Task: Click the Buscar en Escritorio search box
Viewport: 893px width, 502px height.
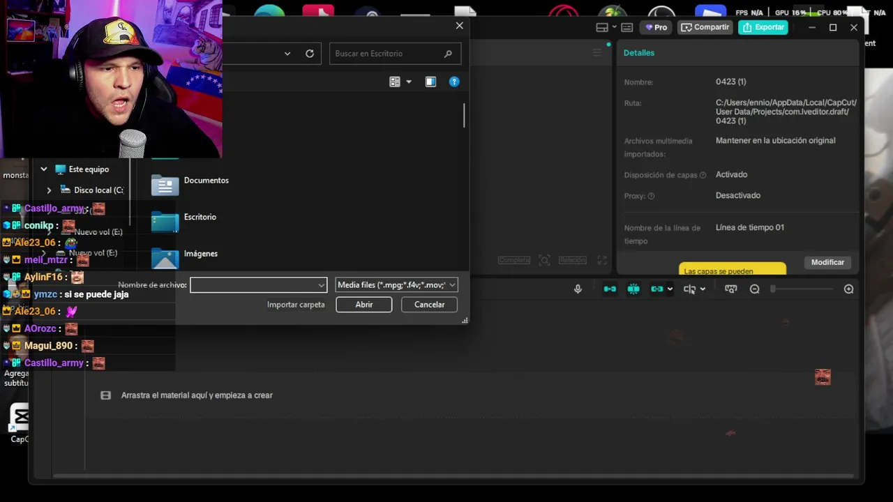Action: coord(395,54)
